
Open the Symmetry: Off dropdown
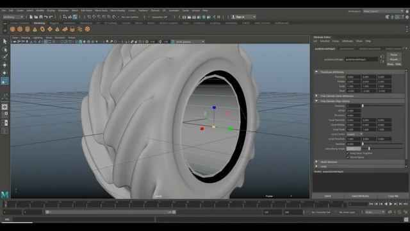pyautogui.click(x=160, y=17)
